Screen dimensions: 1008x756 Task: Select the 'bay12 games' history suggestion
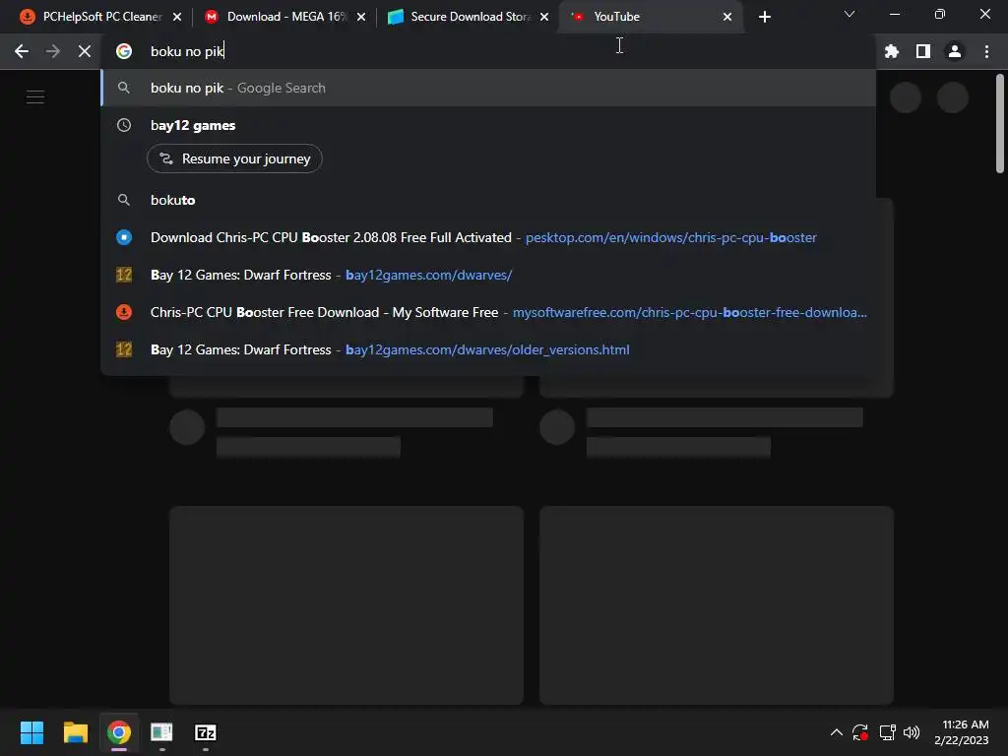tap(488, 125)
